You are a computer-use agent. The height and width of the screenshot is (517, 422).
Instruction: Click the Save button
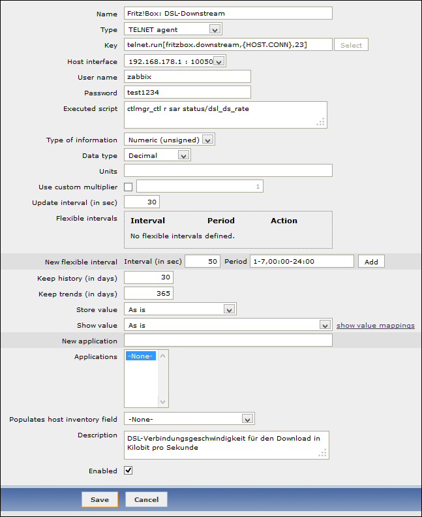pyautogui.click(x=100, y=499)
